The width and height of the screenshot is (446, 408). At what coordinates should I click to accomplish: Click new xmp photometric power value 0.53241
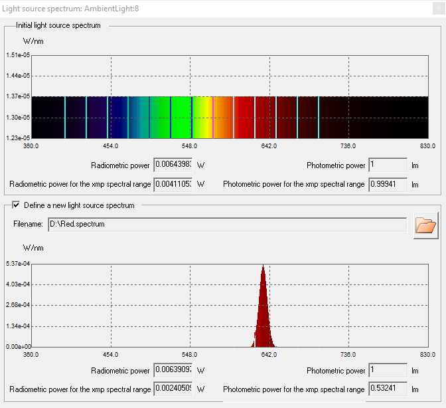(x=388, y=389)
